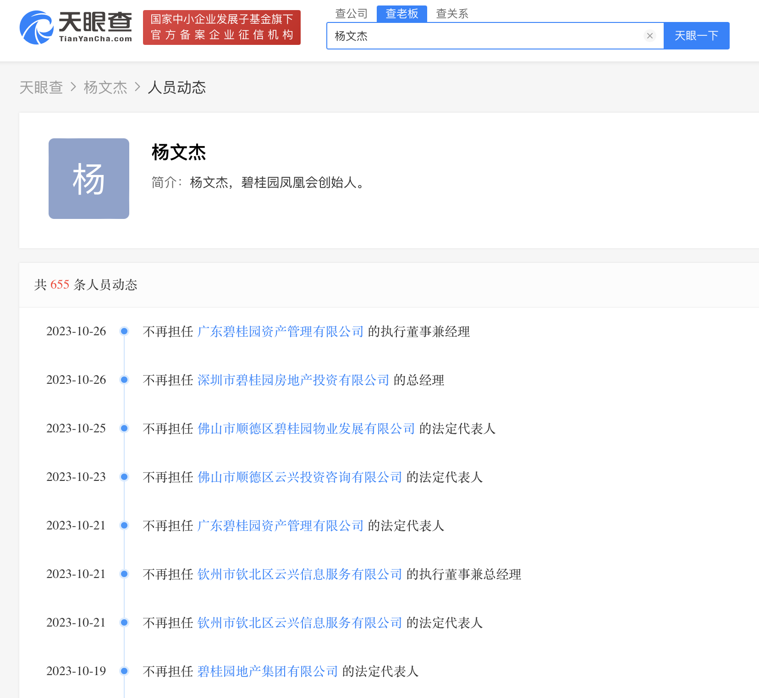Click the timeline dot beside 2023-10-23

click(x=124, y=477)
